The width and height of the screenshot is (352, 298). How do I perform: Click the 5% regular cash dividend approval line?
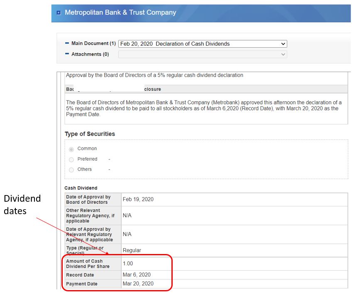point(154,75)
